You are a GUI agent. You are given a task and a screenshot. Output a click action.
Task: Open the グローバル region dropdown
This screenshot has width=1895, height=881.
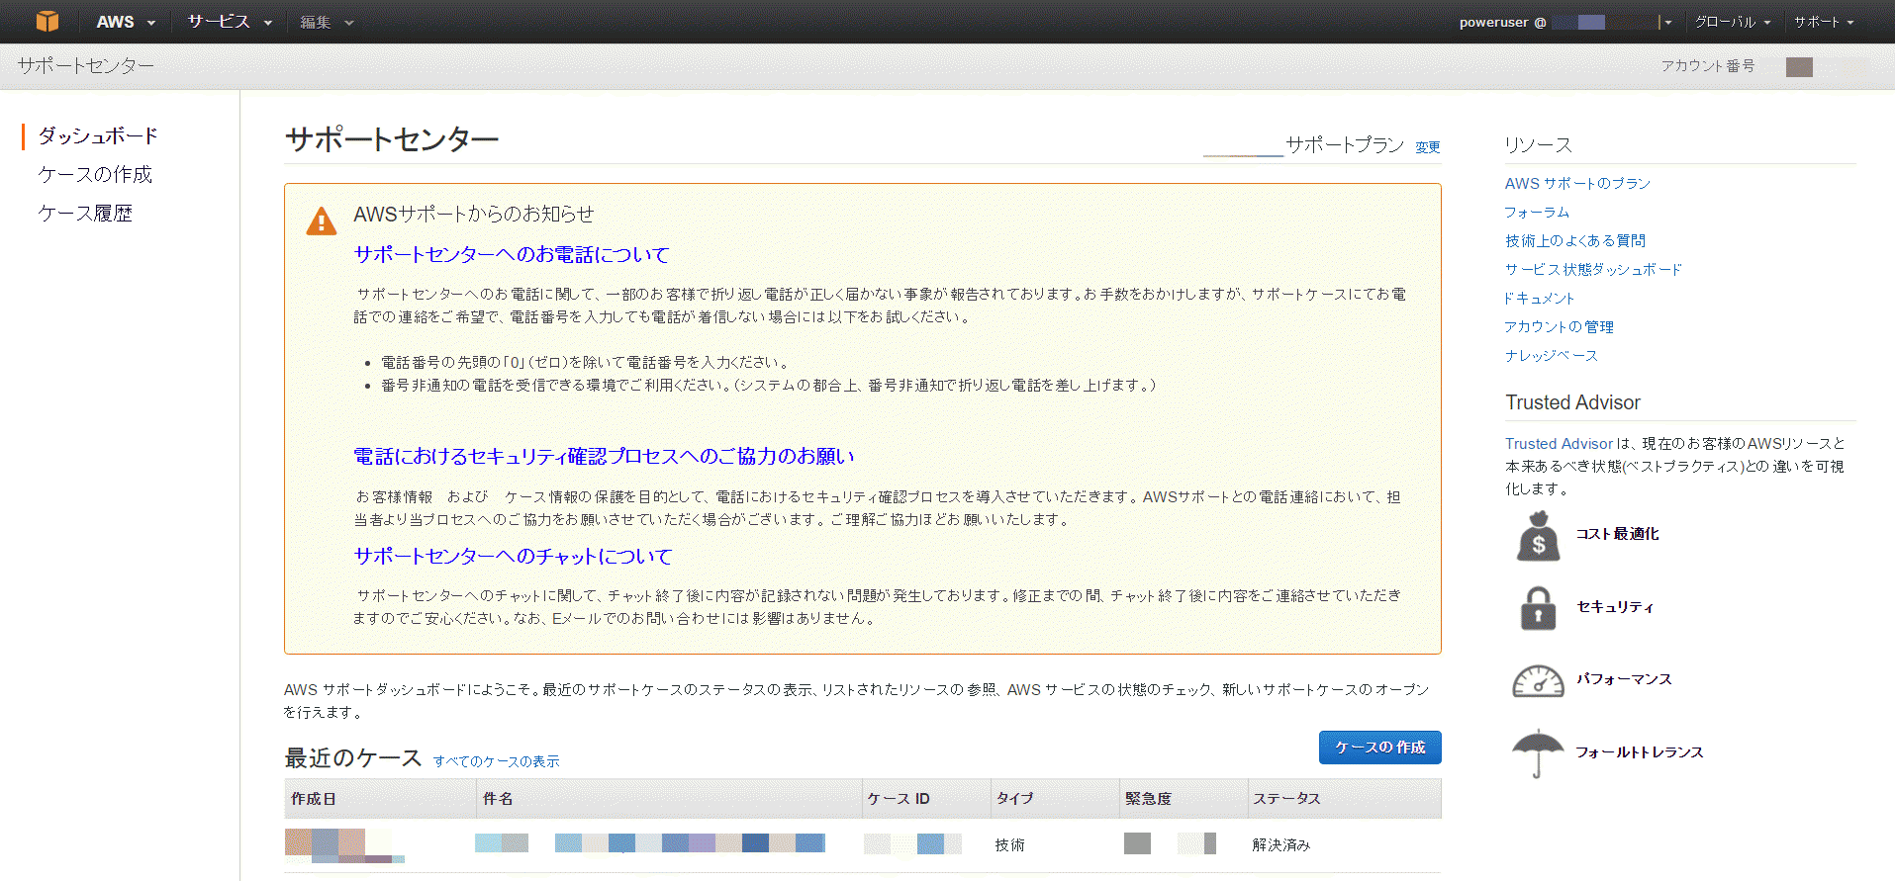coord(1733,22)
